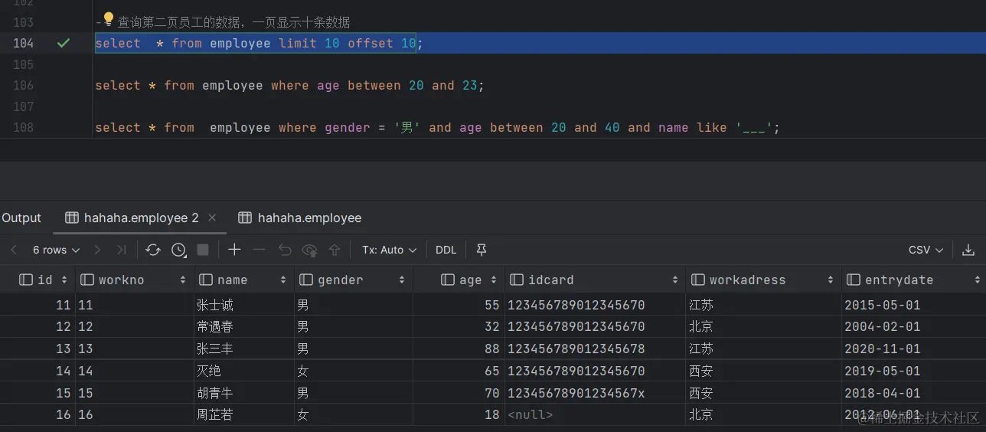Click the DDL button
This screenshot has height=432, width=986.
(x=446, y=250)
